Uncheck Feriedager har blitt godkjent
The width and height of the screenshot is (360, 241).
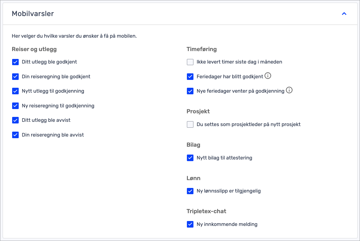(190, 77)
